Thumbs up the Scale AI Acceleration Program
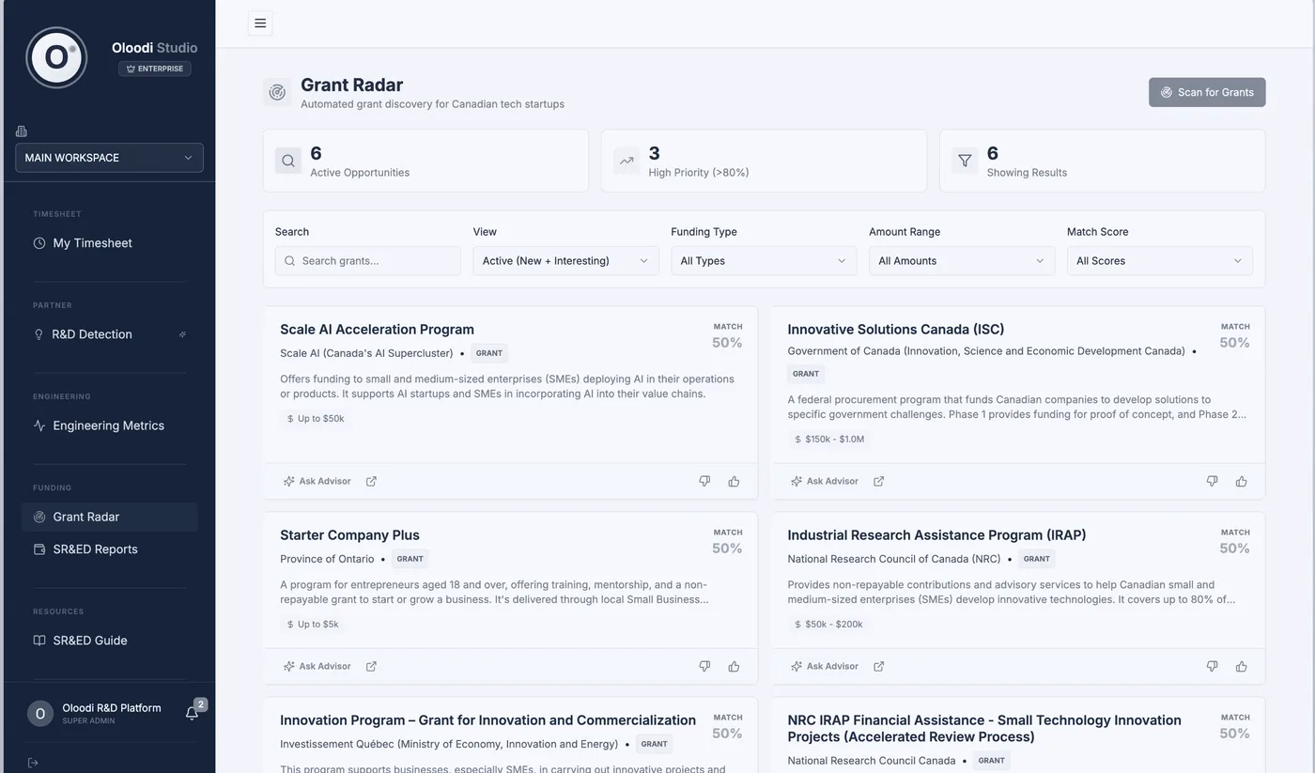This screenshot has height=773, width=1315. coord(734,481)
